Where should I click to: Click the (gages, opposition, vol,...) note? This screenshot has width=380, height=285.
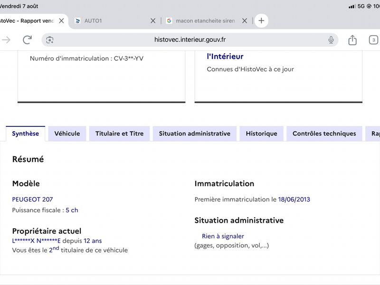click(x=232, y=246)
